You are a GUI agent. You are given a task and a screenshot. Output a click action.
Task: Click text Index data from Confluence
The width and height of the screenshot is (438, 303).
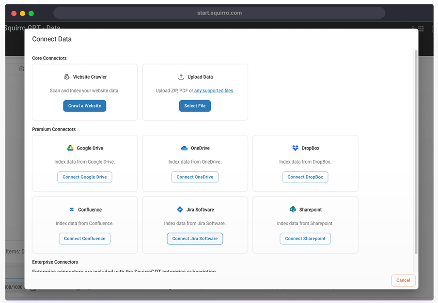tap(85, 224)
